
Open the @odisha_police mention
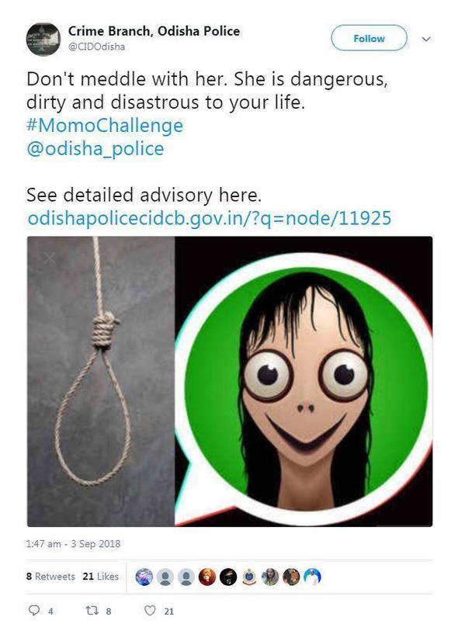95,149
